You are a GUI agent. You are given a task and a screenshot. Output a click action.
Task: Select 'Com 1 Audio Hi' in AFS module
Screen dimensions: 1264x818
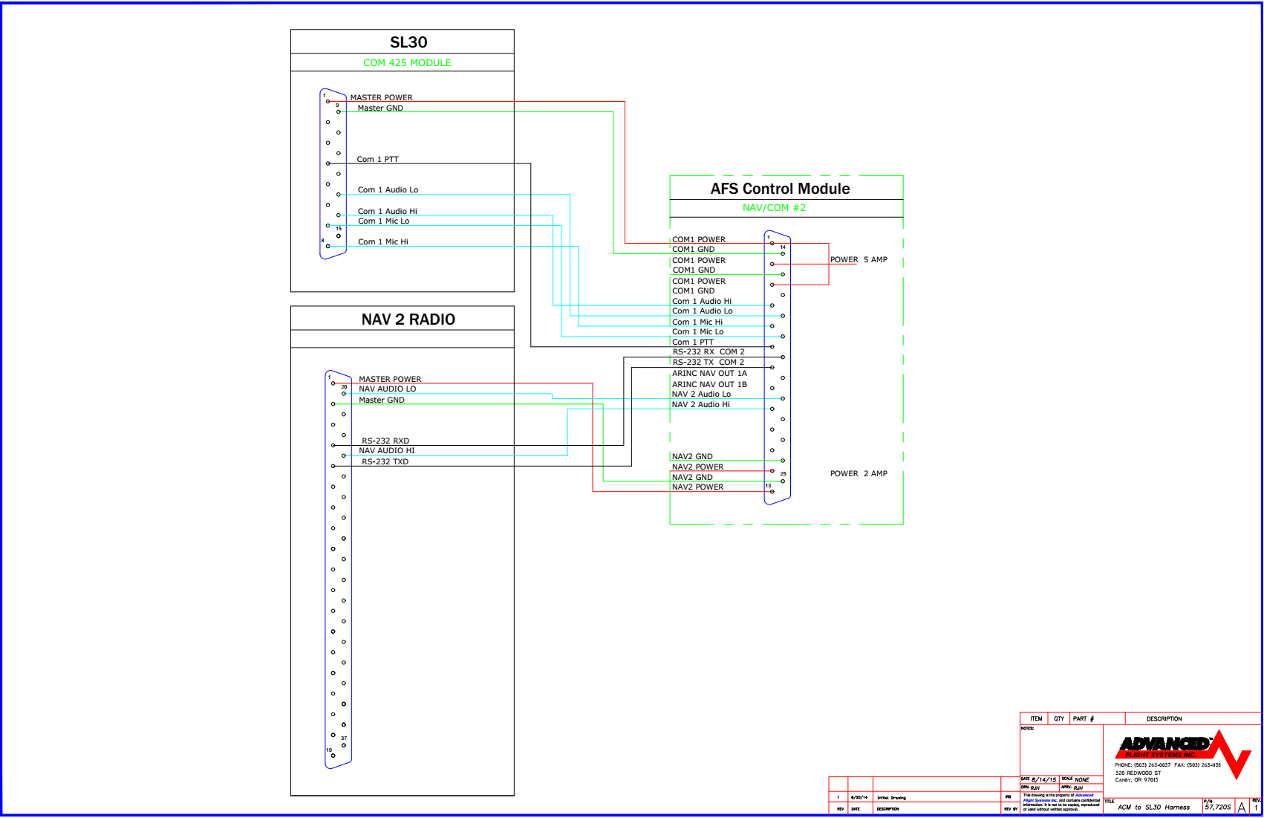(x=702, y=301)
